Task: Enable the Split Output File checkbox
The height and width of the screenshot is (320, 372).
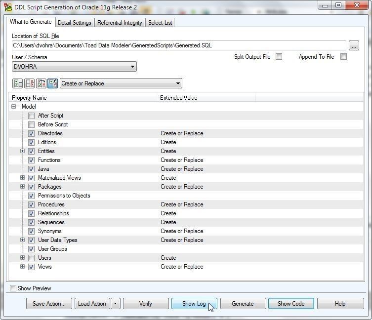Action: [279, 57]
